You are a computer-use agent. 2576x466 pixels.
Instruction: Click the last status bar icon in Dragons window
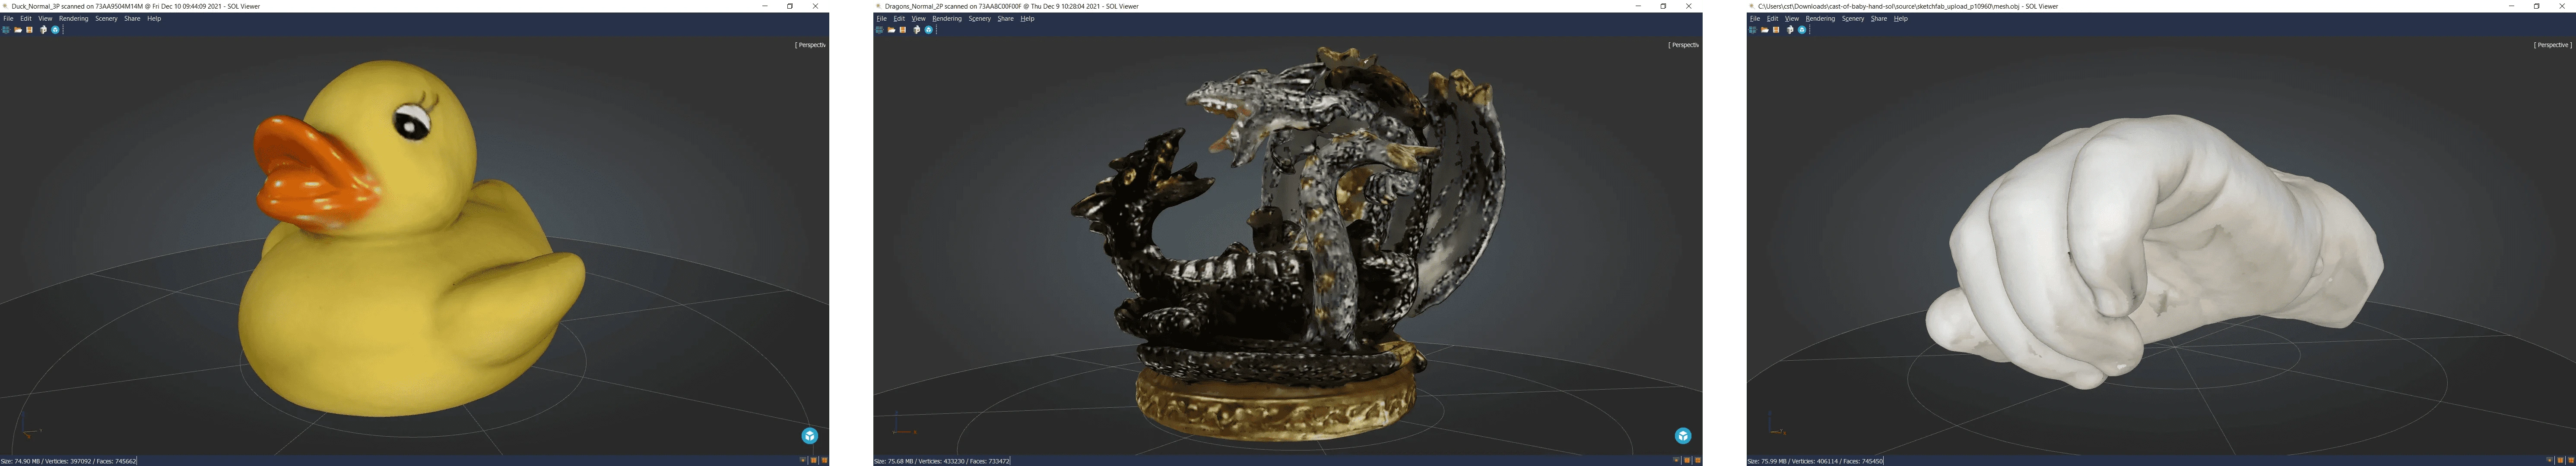point(1698,461)
